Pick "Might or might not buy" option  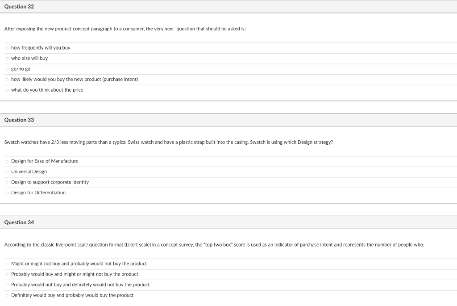(6, 264)
